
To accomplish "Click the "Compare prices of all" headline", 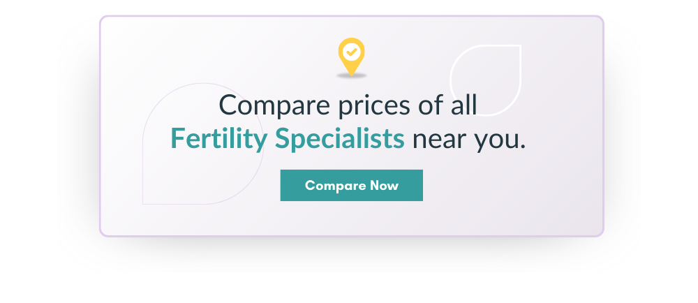I will point(348,105).
